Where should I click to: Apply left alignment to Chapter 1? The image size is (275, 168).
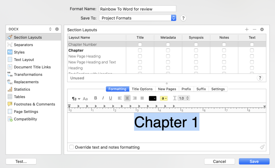coord(120,98)
